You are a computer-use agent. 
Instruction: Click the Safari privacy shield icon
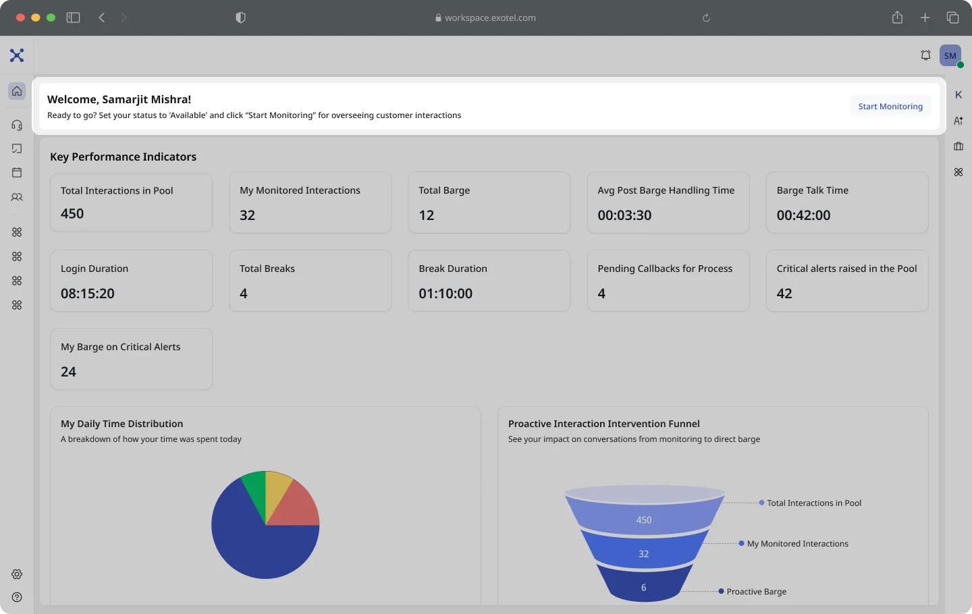(x=240, y=18)
